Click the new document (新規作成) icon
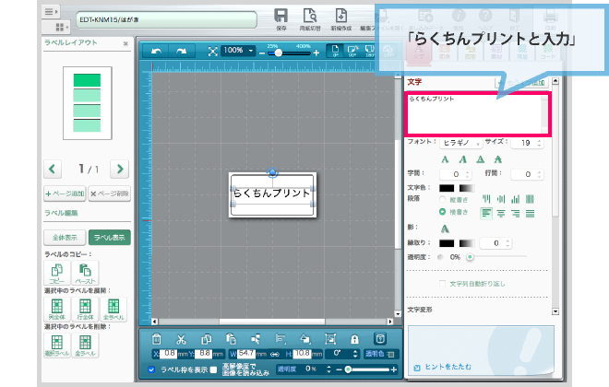 coord(341,16)
